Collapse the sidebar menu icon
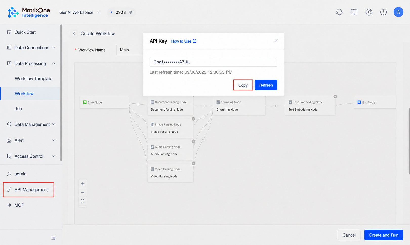The width and height of the screenshot is (410, 245). (x=53, y=238)
